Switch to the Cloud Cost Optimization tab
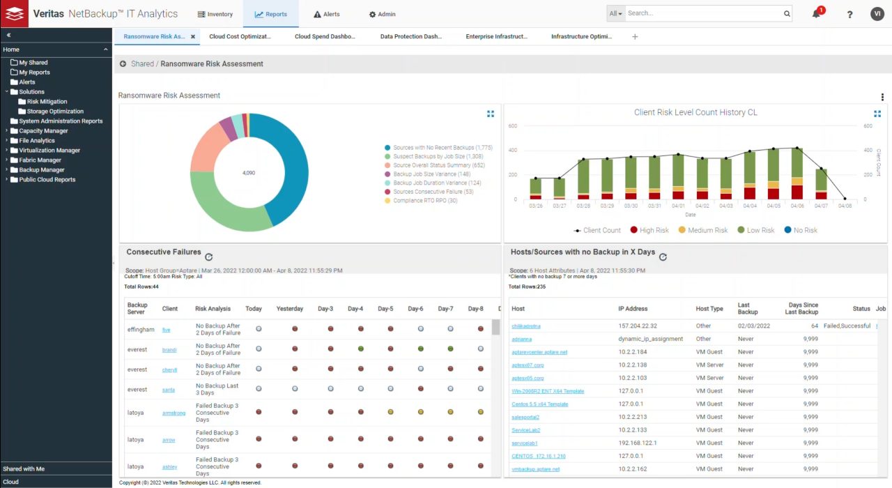Screen dimensions: 892x488 point(240,37)
